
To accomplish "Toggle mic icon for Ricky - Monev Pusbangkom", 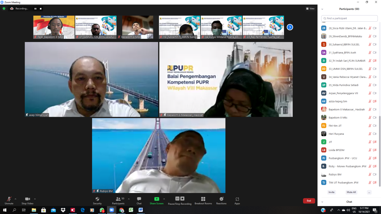I will pyautogui.click(x=370, y=166).
